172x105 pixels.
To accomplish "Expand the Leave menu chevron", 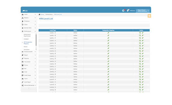I will pyautogui.click(x=35, y=24).
